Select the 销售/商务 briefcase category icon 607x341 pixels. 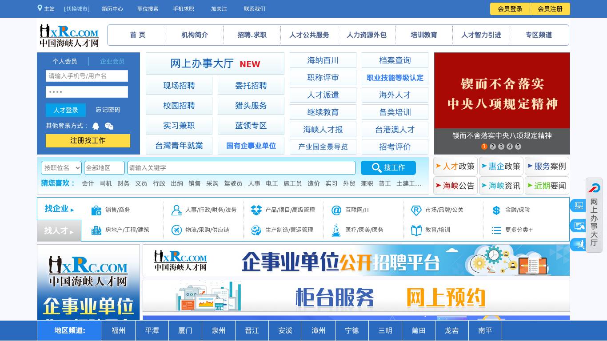(x=96, y=210)
